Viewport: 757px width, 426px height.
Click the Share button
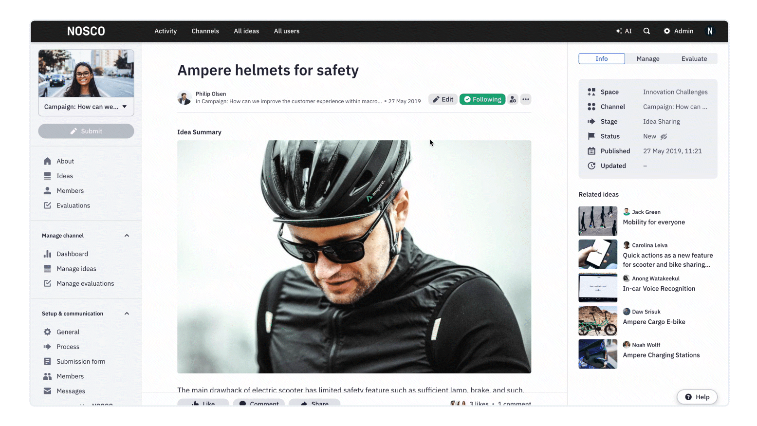coord(314,403)
